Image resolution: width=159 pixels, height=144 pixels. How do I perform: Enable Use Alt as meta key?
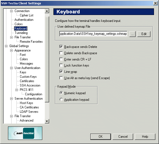(x=61, y=78)
